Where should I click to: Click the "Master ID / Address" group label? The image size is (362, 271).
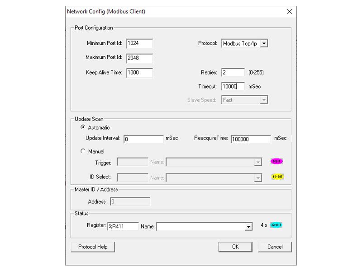click(x=96, y=189)
